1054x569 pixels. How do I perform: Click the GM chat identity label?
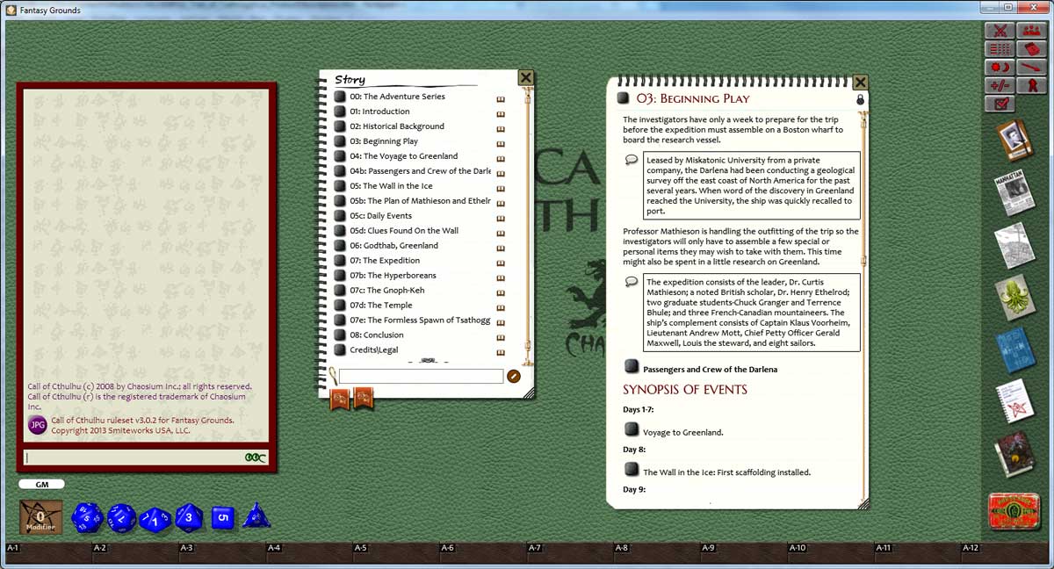(42, 484)
